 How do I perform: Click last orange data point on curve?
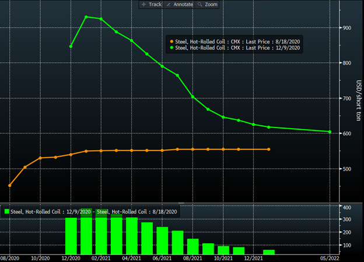[x=269, y=149]
